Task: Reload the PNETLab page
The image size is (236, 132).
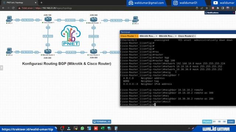Action: [x=13, y=8]
